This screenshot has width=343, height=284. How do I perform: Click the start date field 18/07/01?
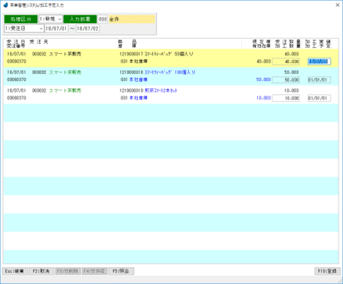[x=56, y=28]
